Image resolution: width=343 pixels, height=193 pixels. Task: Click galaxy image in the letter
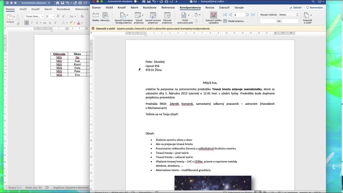click(213, 183)
